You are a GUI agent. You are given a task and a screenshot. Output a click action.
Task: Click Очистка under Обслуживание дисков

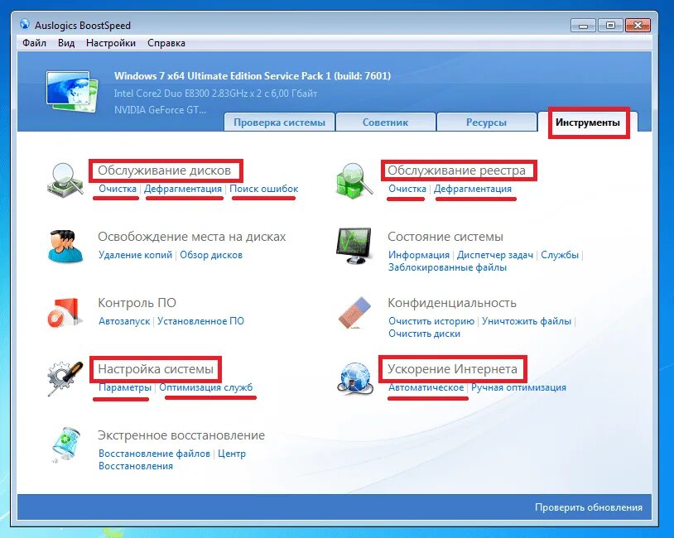[x=118, y=189]
